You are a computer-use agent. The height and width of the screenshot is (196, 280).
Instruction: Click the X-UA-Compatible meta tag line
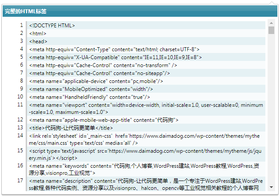(x=116, y=57)
